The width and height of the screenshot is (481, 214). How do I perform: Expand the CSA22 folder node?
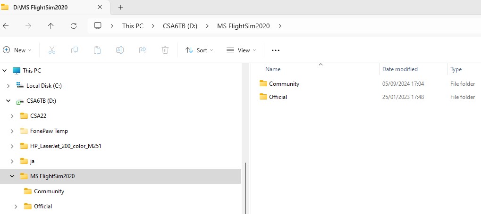click(x=12, y=116)
